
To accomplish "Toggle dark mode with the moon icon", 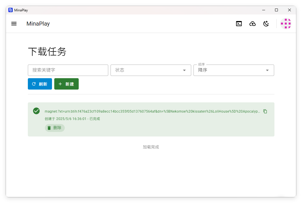I will 266,24.
